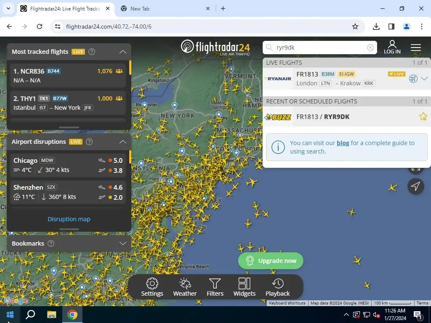This screenshot has width=431, height=323.
Task: Click Most tracked flights scrollbar thumb
Action: (x=130, y=67)
